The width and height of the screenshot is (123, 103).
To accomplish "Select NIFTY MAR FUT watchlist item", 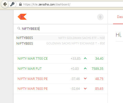I will pyautogui.click(x=61, y=68).
